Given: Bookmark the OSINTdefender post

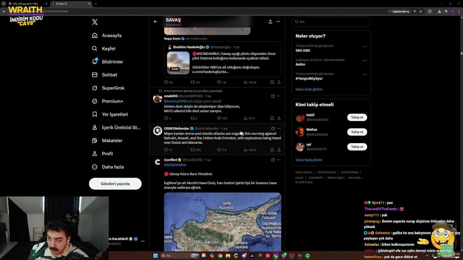Looking at the screenshot, I should click(x=272, y=150).
